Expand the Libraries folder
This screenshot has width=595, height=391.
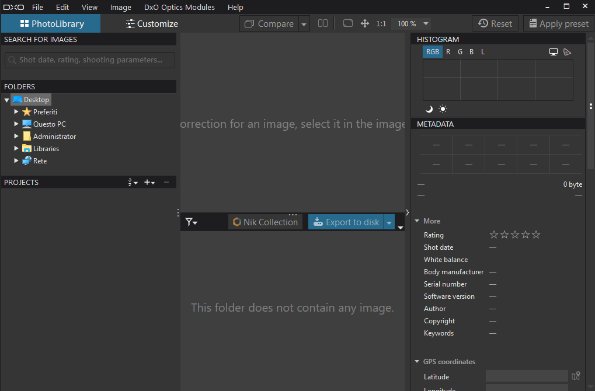coord(16,148)
